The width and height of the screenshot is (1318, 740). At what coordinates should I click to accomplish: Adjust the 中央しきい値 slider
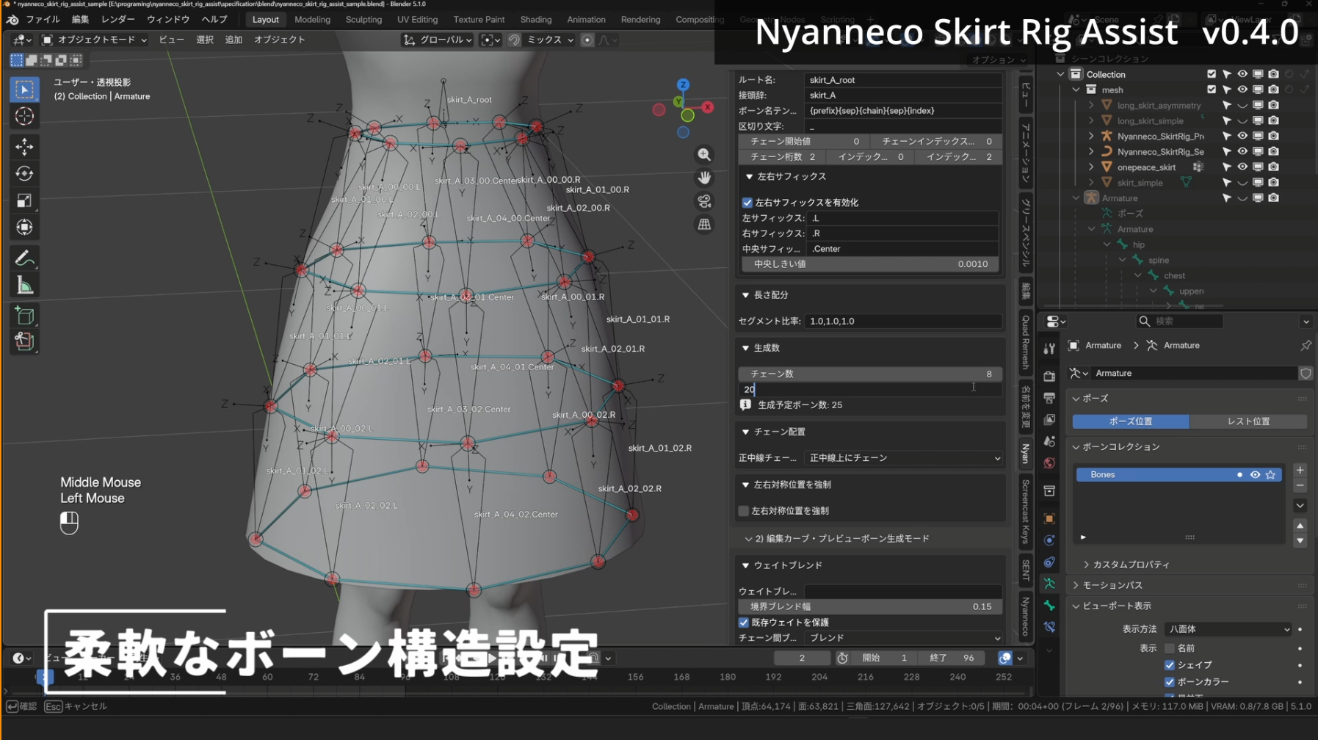(x=870, y=264)
